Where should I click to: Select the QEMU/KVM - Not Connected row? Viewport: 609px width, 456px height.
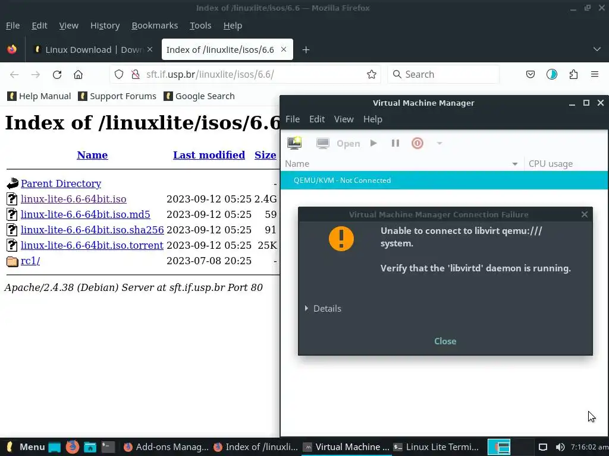click(444, 180)
